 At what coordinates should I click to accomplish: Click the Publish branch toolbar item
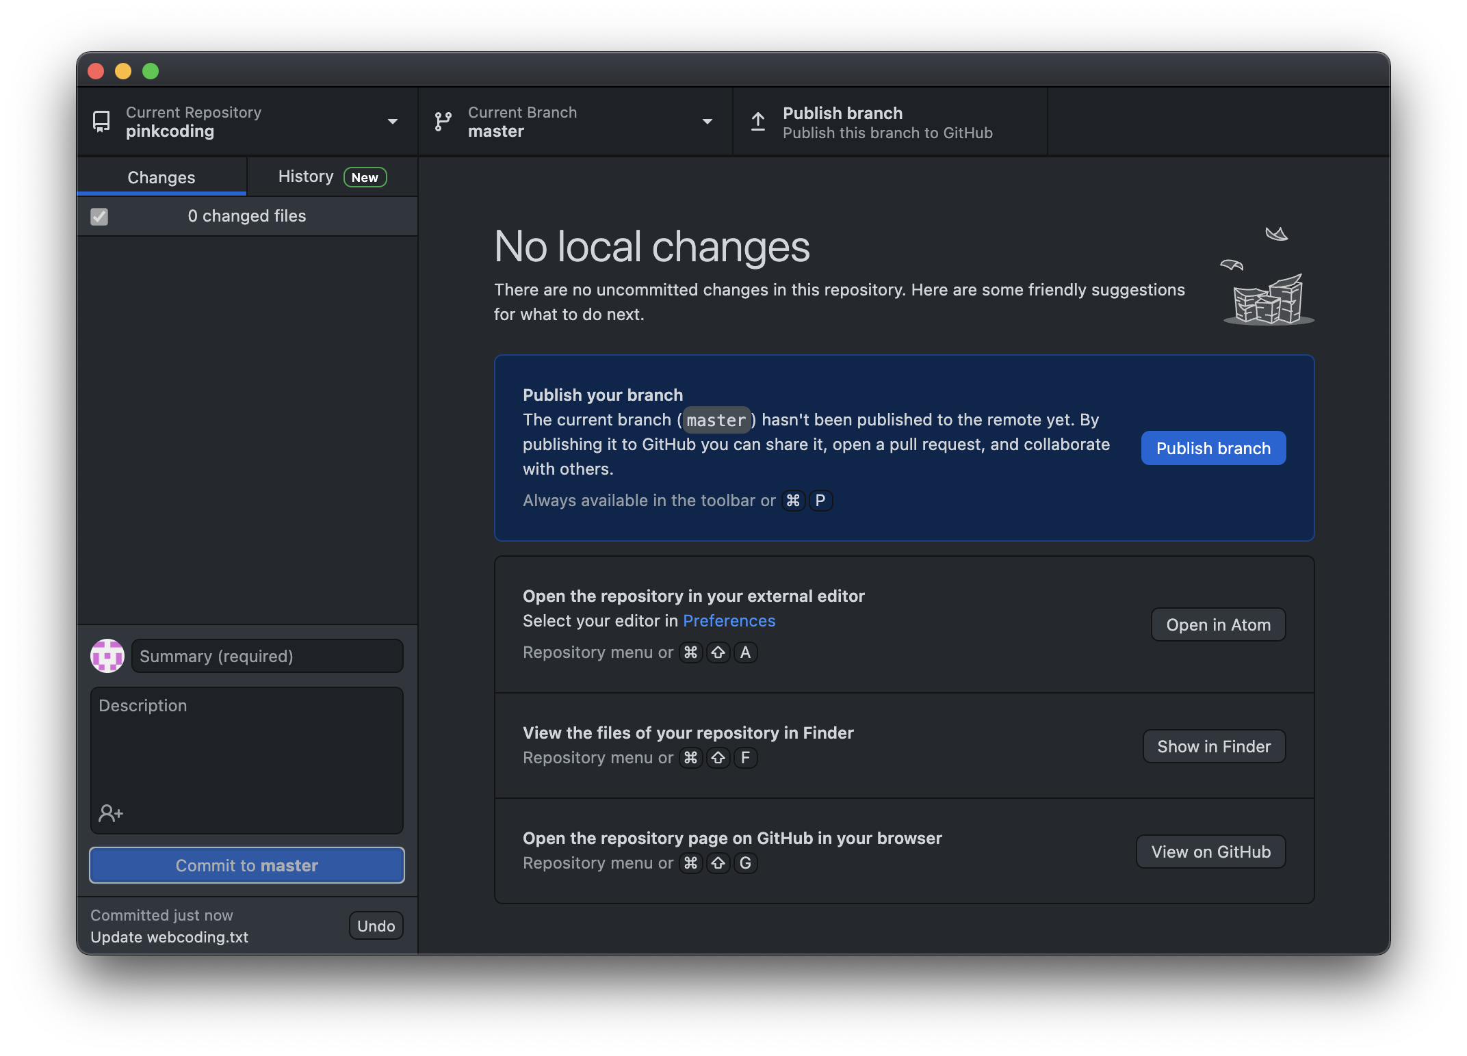point(890,122)
